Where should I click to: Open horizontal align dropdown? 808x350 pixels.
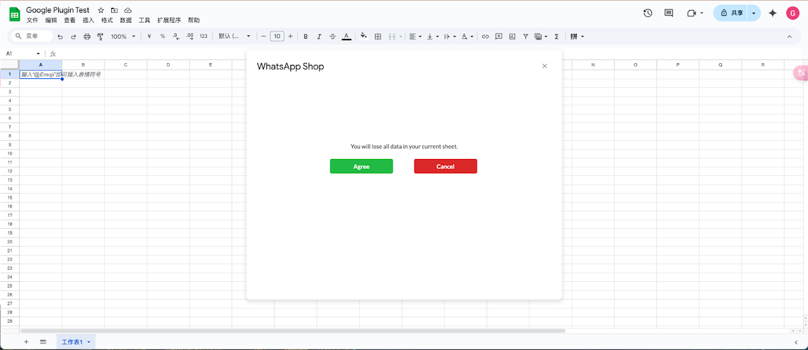coord(415,37)
